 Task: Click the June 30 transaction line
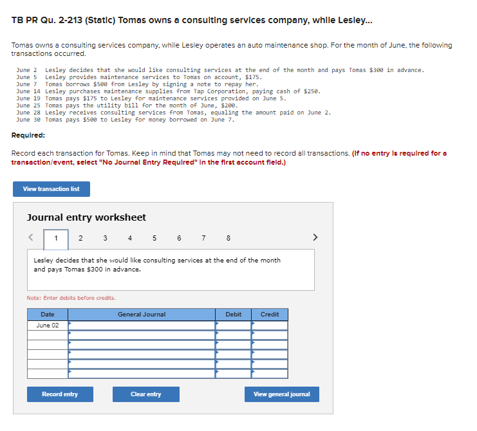(x=126, y=120)
